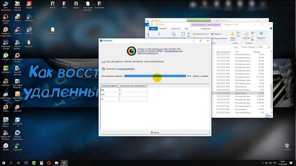
Task: Click the Выход button in QPhotoRec
Action: tap(155, 132)
